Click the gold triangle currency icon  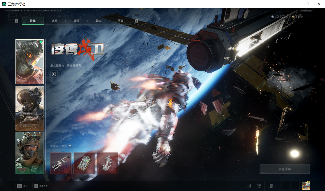coord(293,17)
